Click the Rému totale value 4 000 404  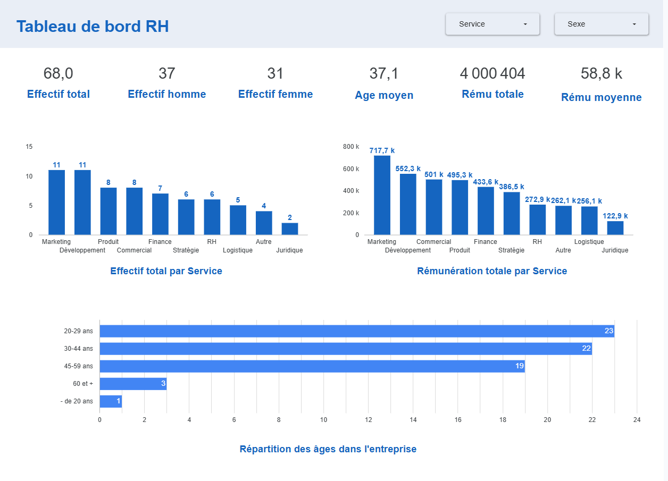point(492,74)
